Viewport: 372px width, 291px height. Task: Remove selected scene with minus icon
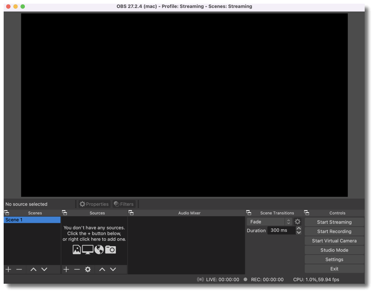pyautogui.click(x=19, y=269)
